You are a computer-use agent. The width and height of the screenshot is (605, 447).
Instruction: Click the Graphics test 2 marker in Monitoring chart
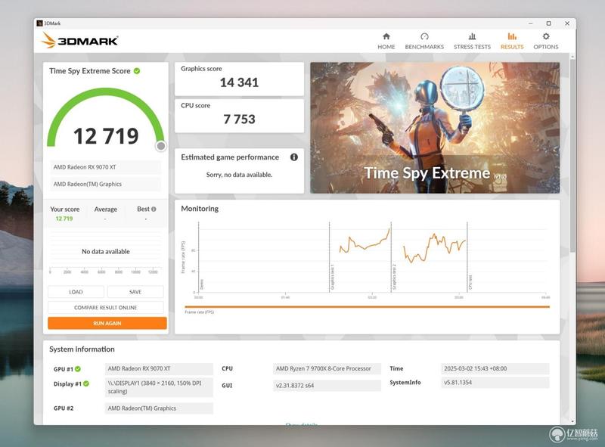pyautogui.click(x=394, y=277)
